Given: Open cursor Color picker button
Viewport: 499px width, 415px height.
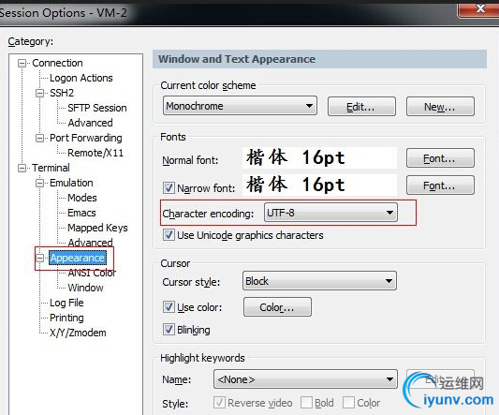Looking at the screenshot, I should coord(277,307).
